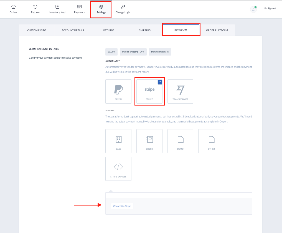282x233 pixels.
Task: Open the user avatar profile icon
Action: [x=253, y=9]
